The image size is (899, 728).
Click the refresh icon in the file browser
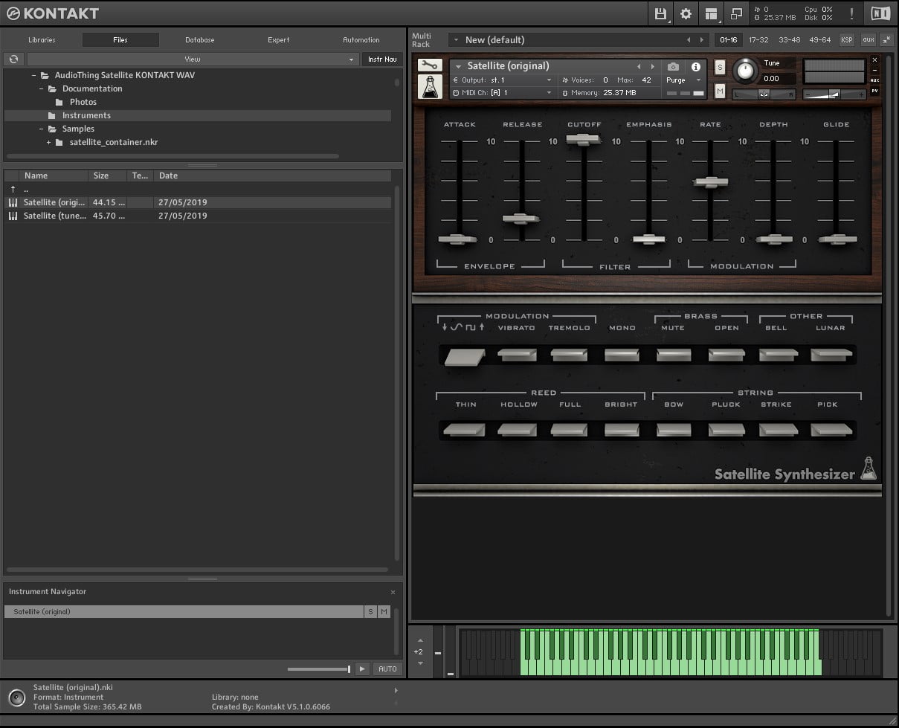click(13, 59)
